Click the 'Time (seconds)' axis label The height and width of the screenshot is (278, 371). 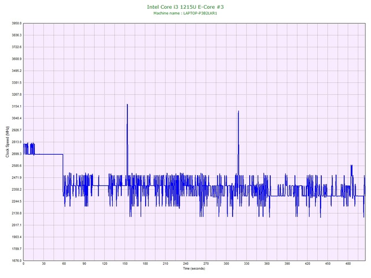194,269
